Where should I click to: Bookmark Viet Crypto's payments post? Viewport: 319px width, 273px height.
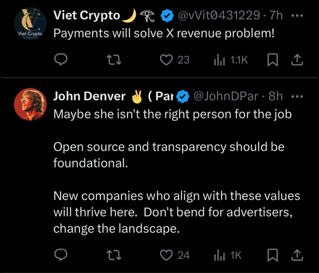272,60
